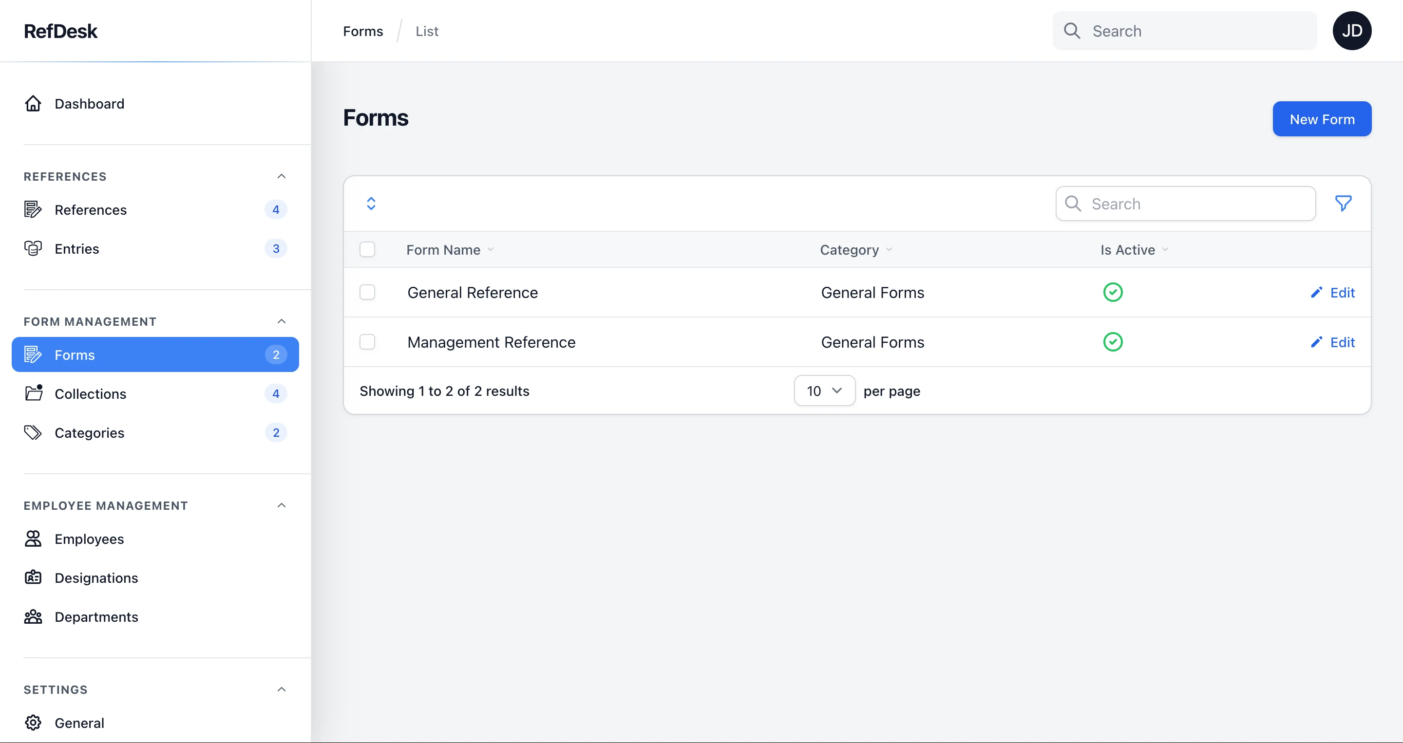Click General Forms category of Management Reference
1403x743 pixels.
point(872,342)
